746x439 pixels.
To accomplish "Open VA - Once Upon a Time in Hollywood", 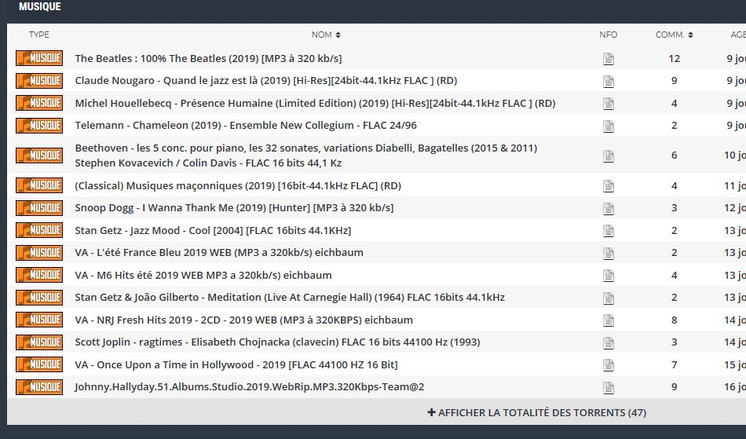I will pyautogui.click(x=236, y=365).
